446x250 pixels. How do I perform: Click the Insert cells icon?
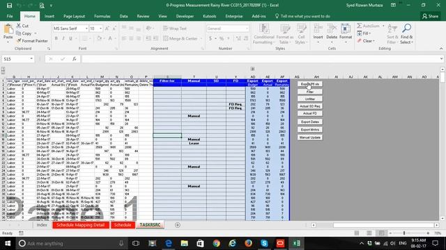coord(318,29)
